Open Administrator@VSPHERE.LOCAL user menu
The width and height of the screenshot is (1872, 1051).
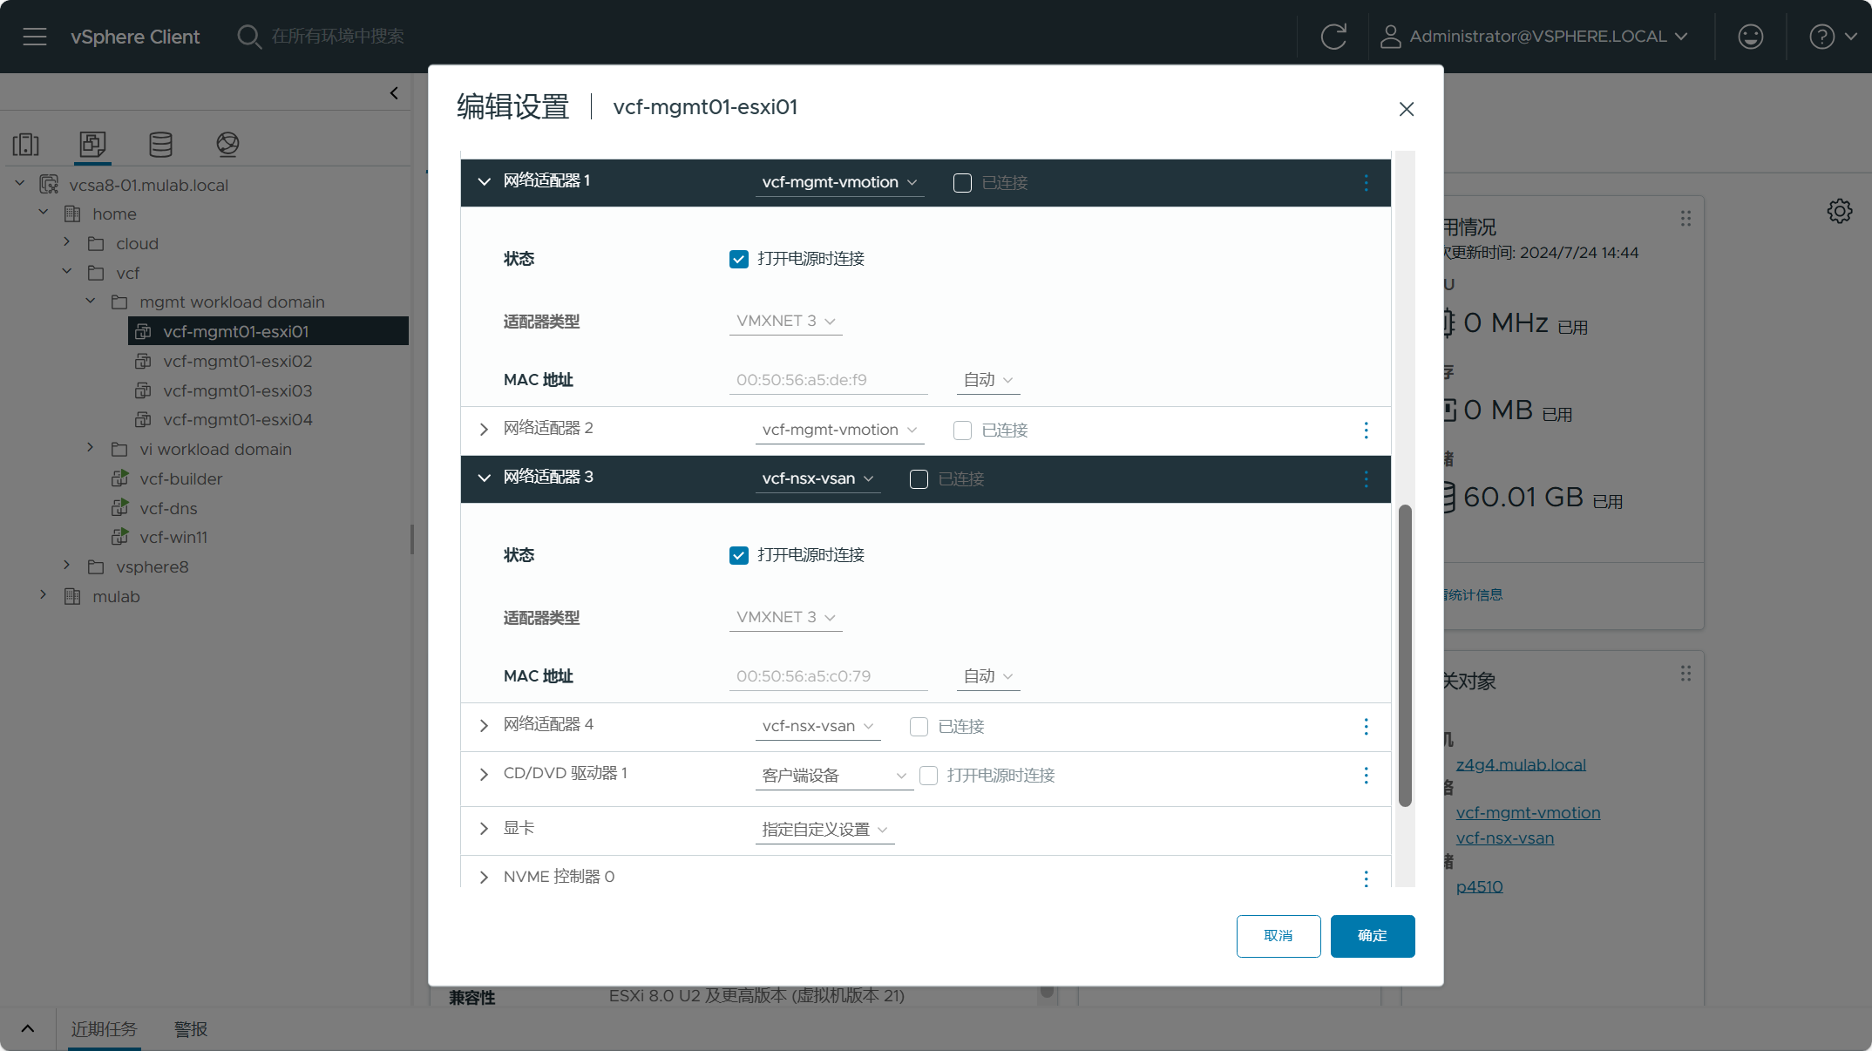point(1535,37)
